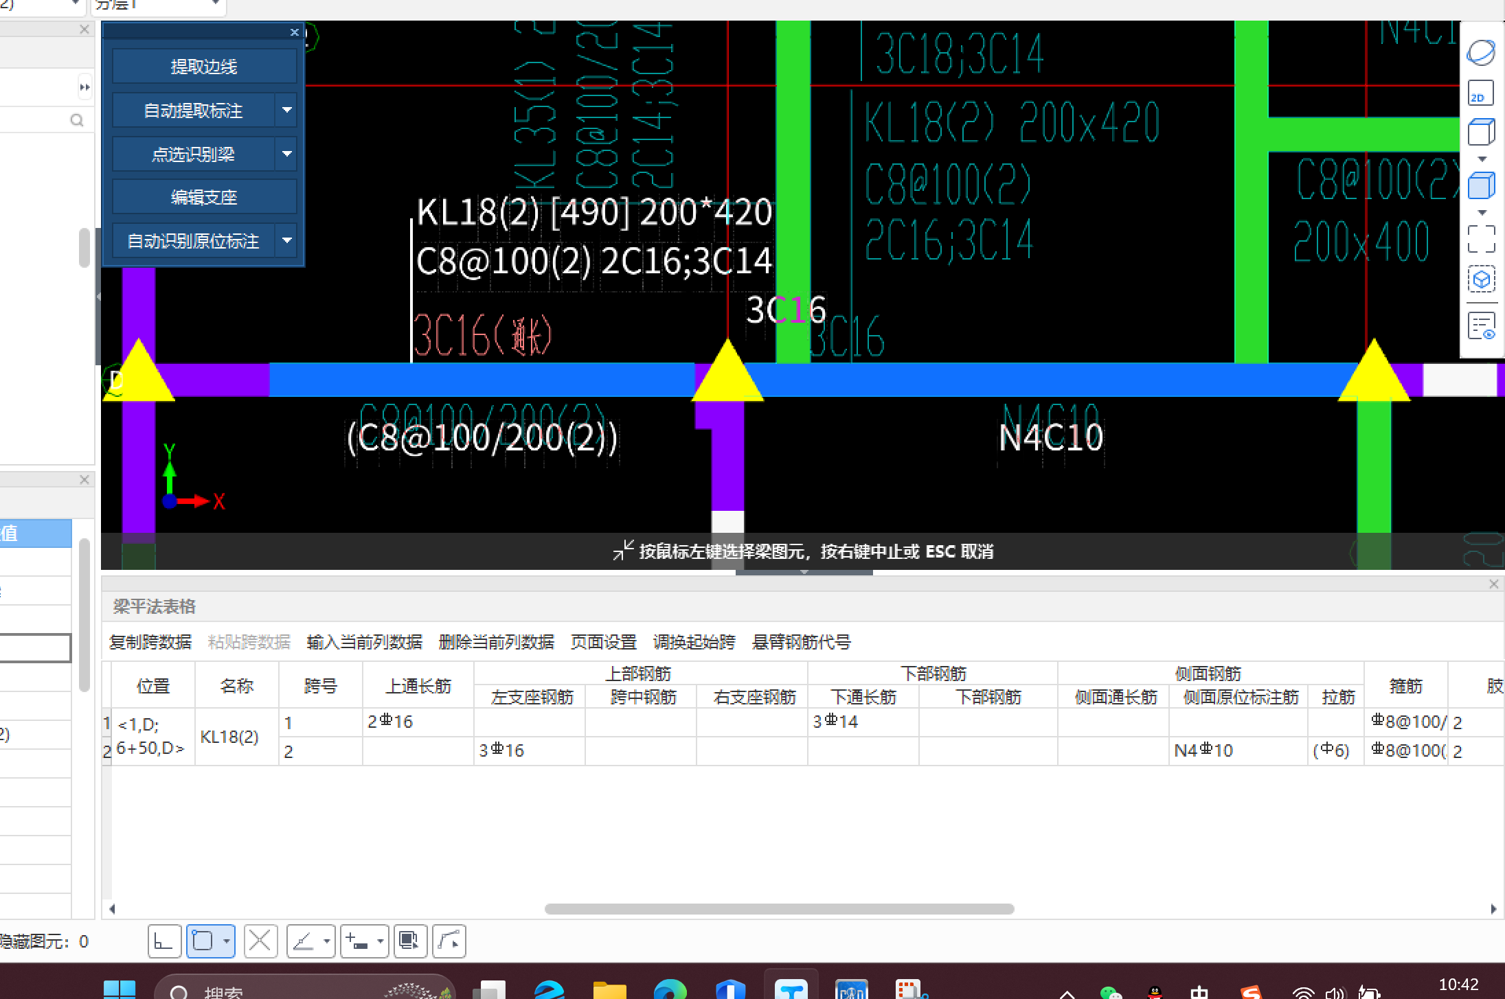
Task: Click the WeChat tray icon
Action: (x=1110, y=992)
